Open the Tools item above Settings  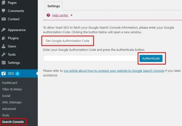[12, 55]
